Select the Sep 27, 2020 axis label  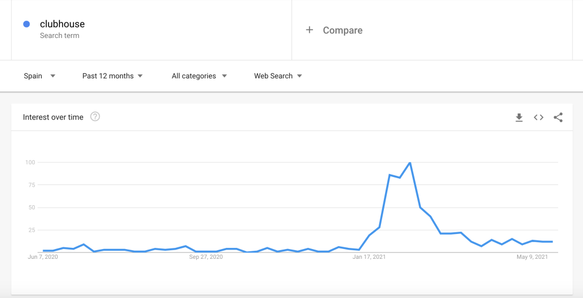pyautogui.click(x=206, y=257)
